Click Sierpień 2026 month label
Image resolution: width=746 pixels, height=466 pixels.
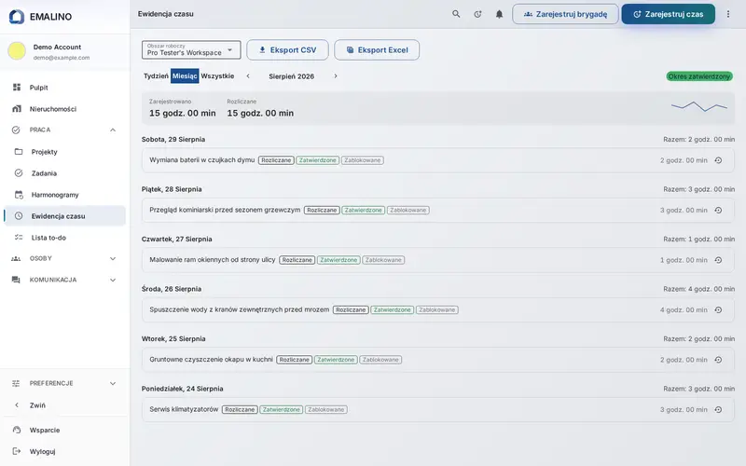tap(291, 76)
